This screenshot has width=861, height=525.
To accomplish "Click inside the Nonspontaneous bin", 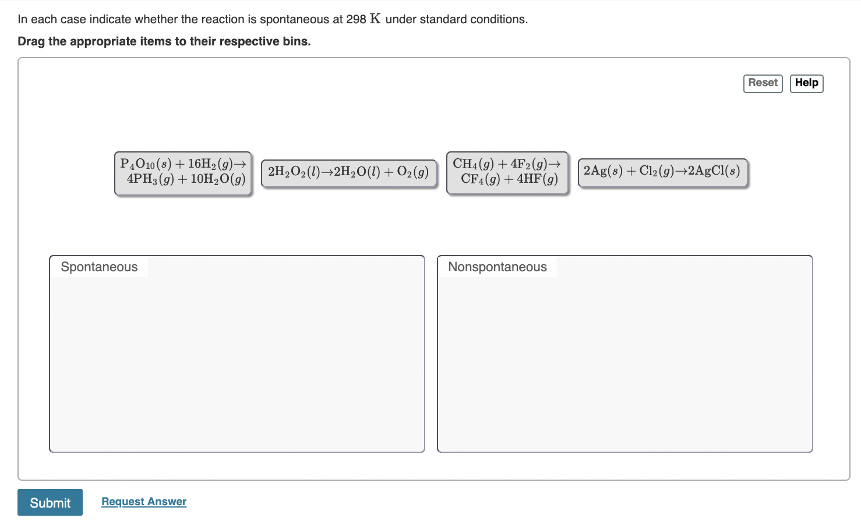I will [623, 361].
